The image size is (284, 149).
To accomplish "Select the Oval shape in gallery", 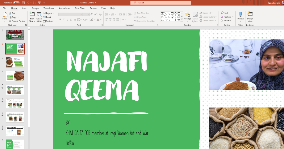I will [x=176, y=13].
